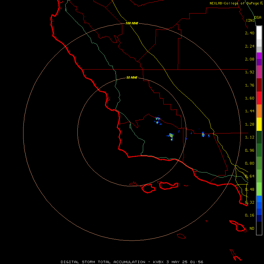This screenshot has width=264, height=264.
Task: Select the black ND swatch at the legend bottom
Action: tap(259, 228)
